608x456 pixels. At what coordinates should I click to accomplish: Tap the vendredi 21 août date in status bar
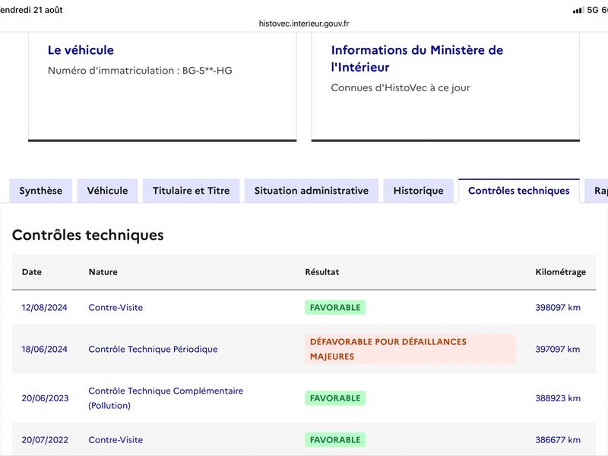coord(31,10)
